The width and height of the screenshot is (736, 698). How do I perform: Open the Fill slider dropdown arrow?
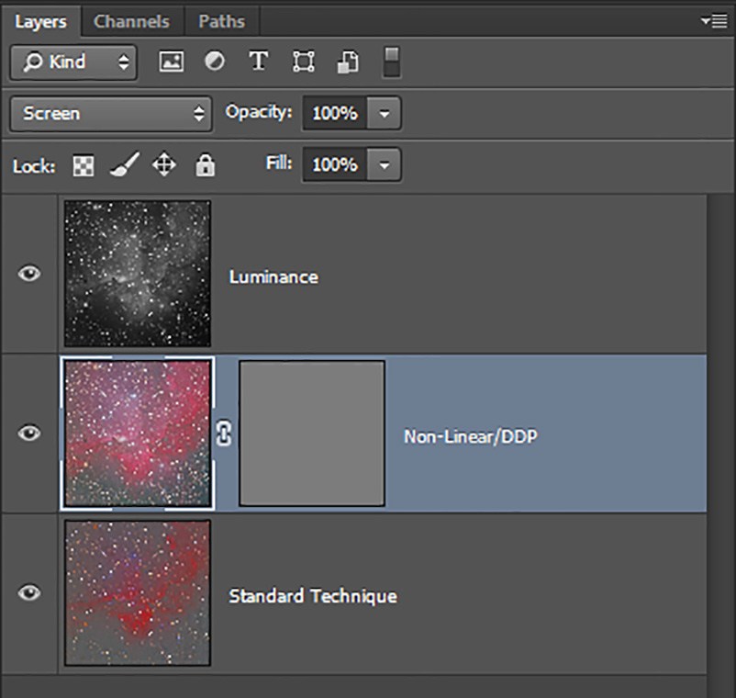pyautogui.click(x=384, y=165)
